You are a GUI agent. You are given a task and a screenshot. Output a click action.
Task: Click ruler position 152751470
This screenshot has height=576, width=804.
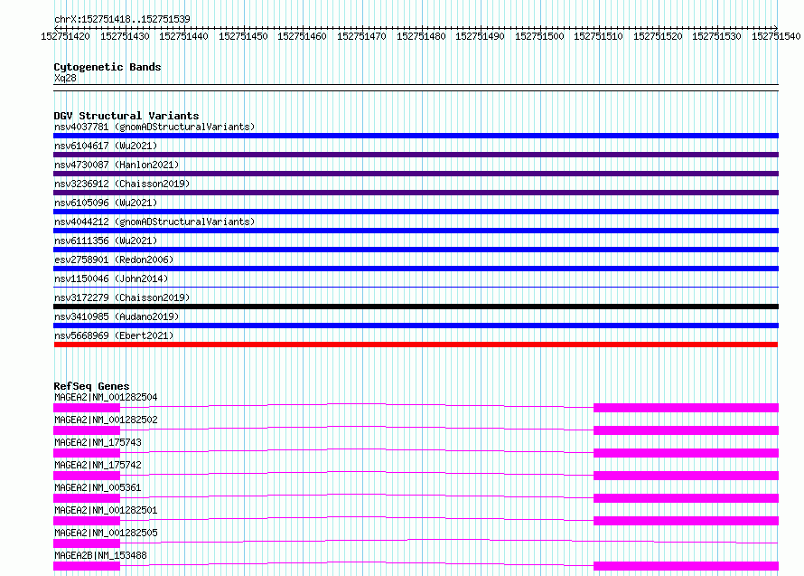(x=361, y=36)
